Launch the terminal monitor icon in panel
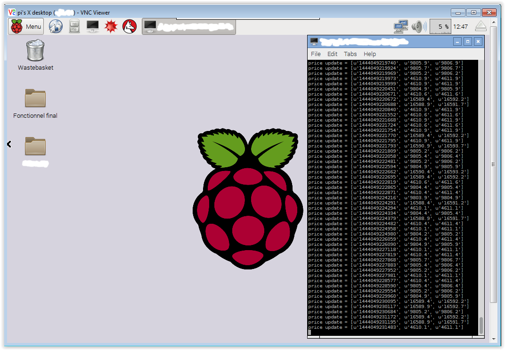This screenshot has width=505, height=350. [93, 26]
